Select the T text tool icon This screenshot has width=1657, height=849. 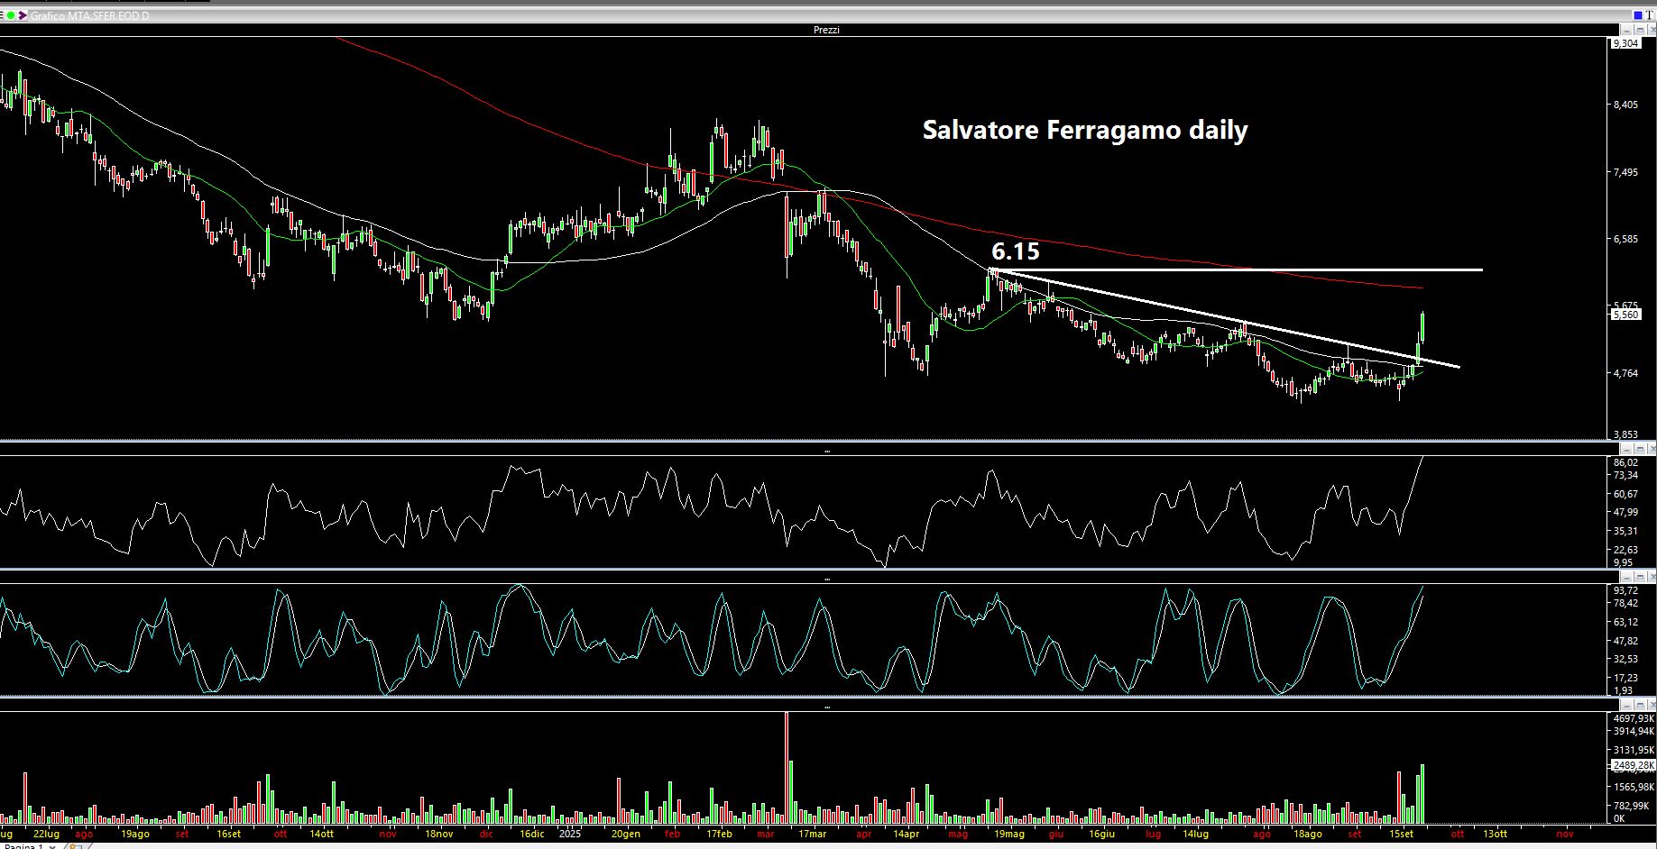point(1650,15)
